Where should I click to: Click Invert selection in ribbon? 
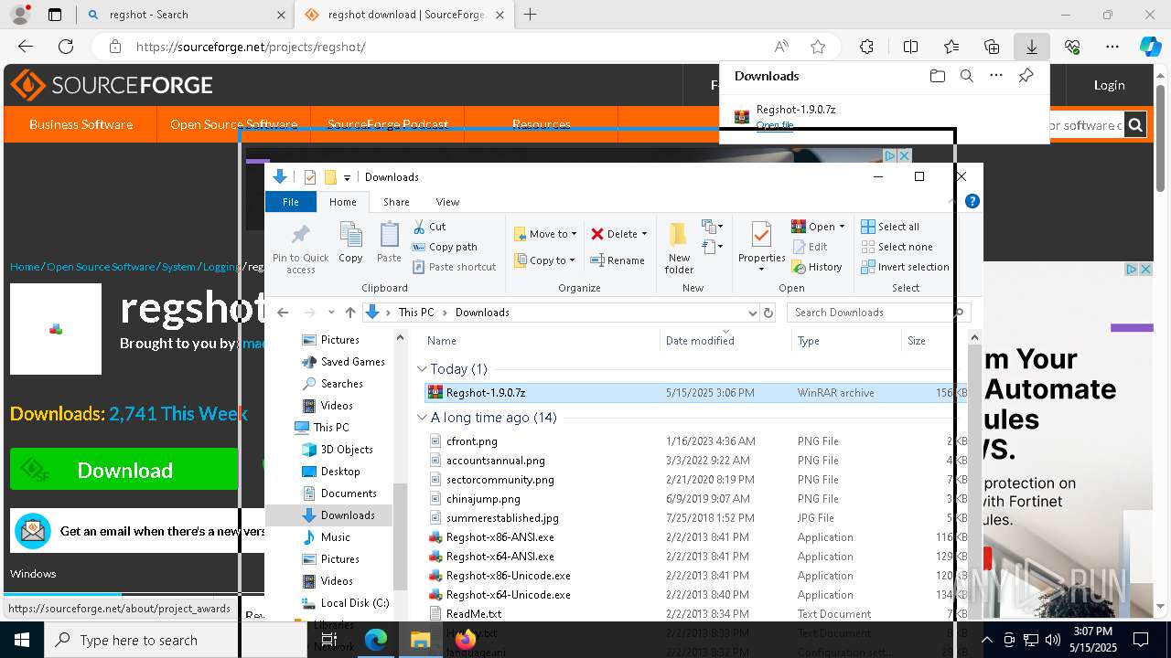[x=905, y=267]
